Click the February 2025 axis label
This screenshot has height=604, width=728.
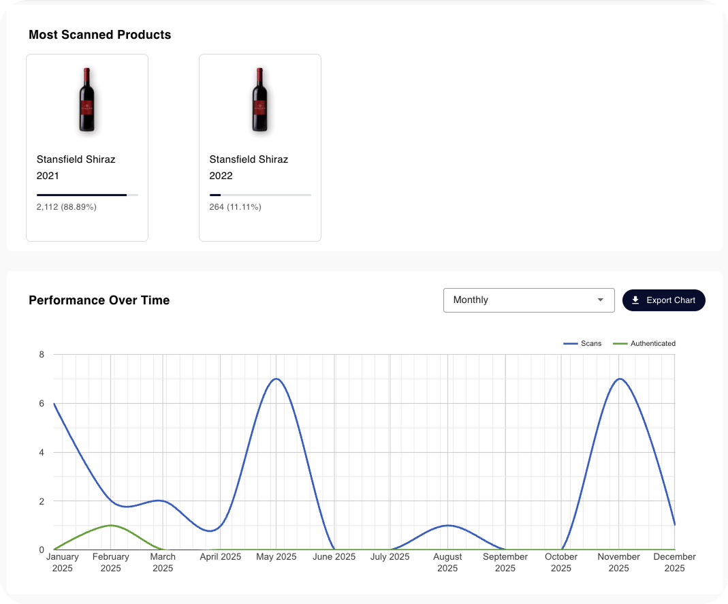pos(110,562)
